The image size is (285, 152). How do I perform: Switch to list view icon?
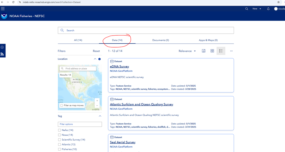point(221,51)
